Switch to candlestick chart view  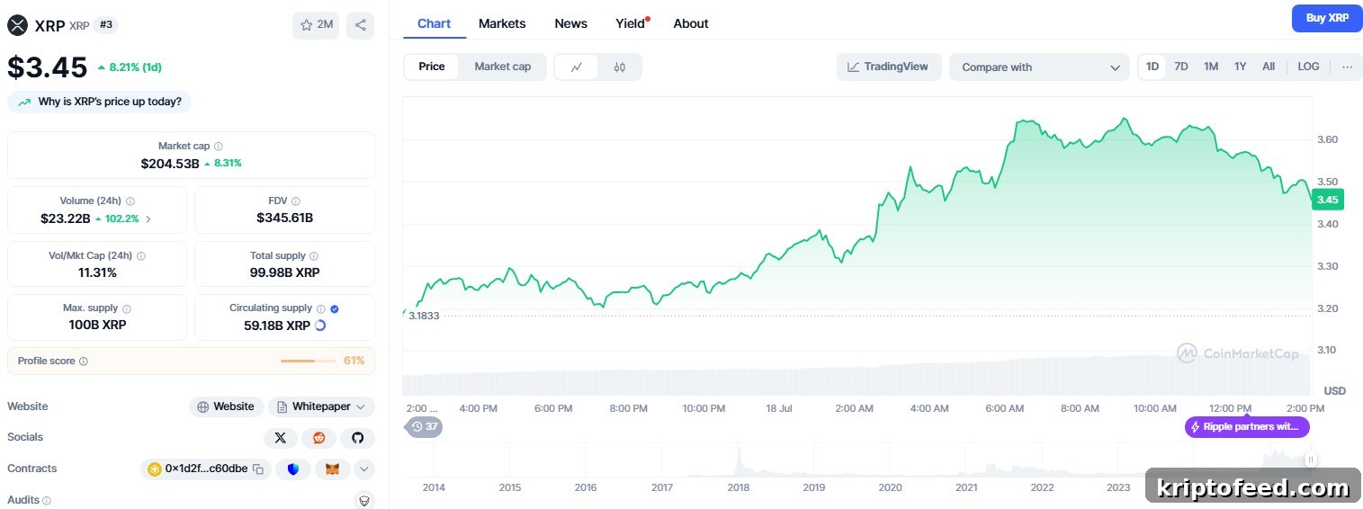click(620, 67)
